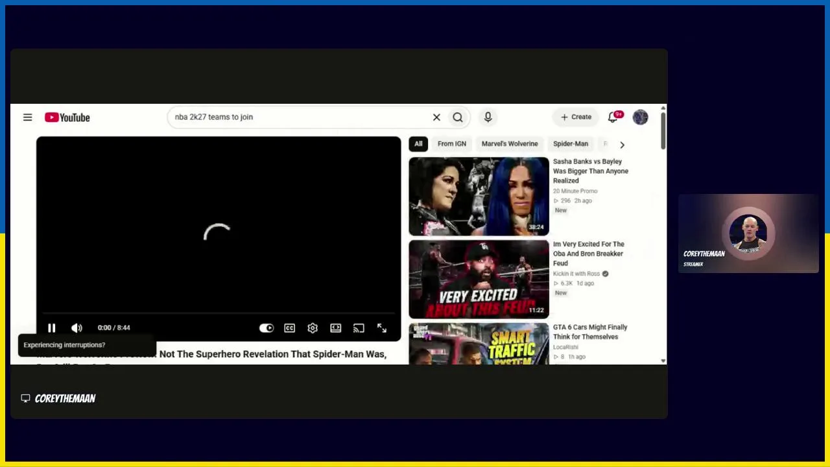Viewport: 830px width, 467px height.
Task: Open the Very Excited About This Feud thumbnail
Action: 479,280
